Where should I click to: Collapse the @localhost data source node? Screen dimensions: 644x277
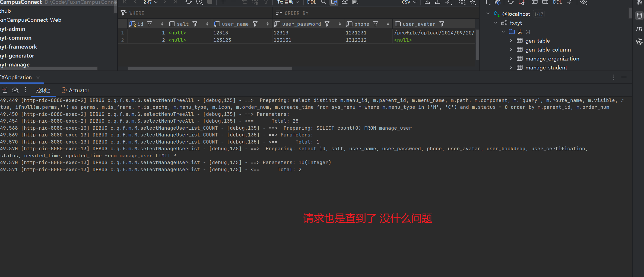coord(488,14)
